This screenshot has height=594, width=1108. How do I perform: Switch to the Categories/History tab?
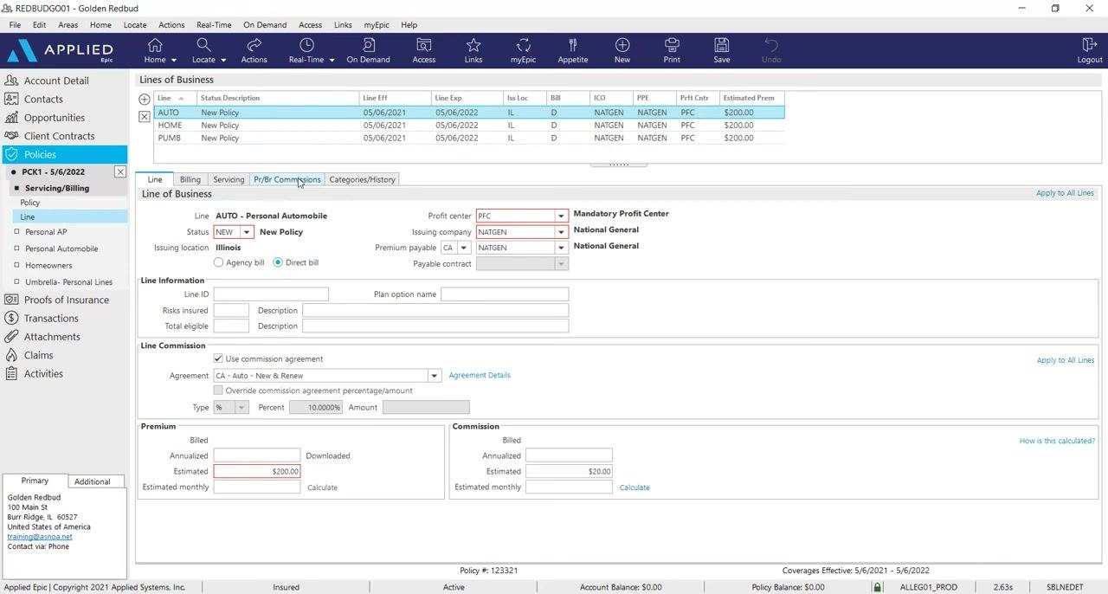[362, 179]
